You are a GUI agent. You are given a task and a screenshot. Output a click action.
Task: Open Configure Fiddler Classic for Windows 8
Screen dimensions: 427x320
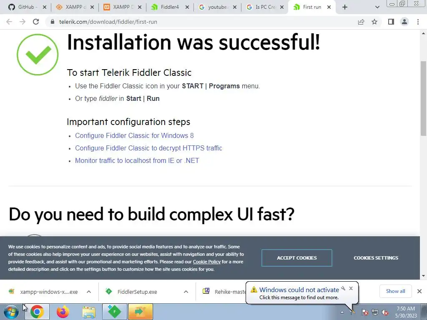click(x=134, y=135)
